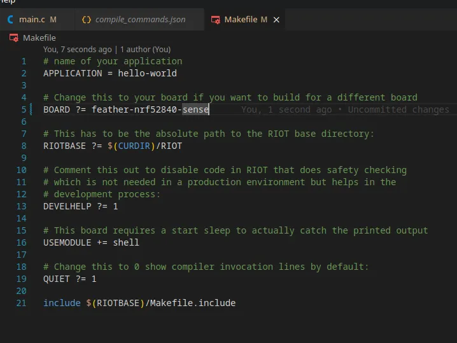Click line number 13 in the gutter
457x343 pixels.
21,206
